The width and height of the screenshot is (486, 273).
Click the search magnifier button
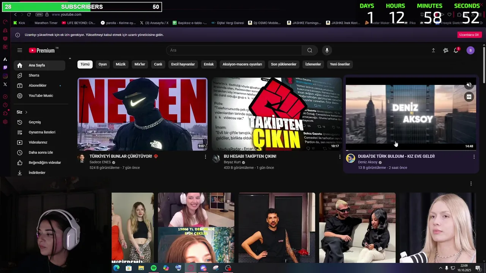point(310,50)
